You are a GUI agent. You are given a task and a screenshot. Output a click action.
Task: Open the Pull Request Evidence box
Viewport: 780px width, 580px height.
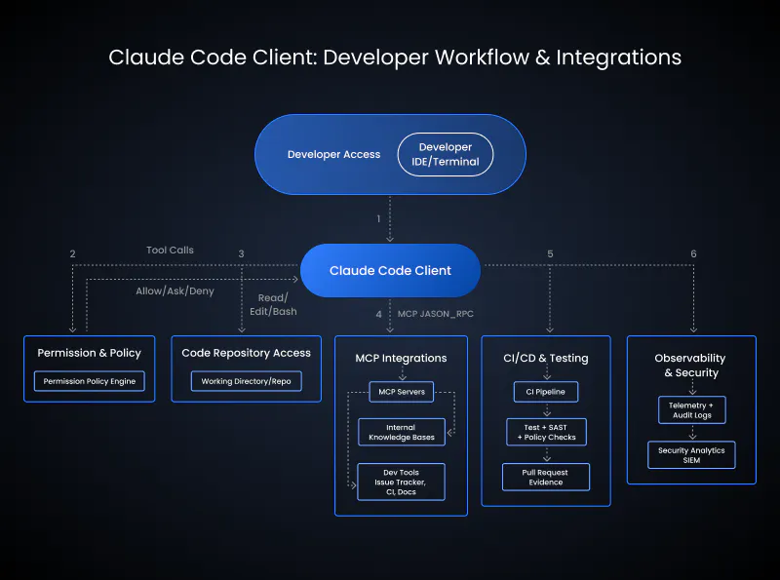pos(546,477)
